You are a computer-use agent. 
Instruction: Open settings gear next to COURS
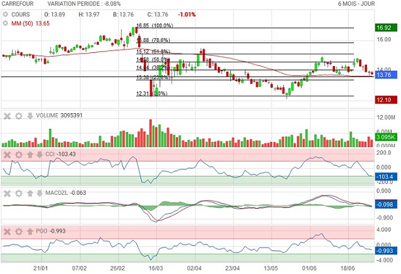point(5,14)
